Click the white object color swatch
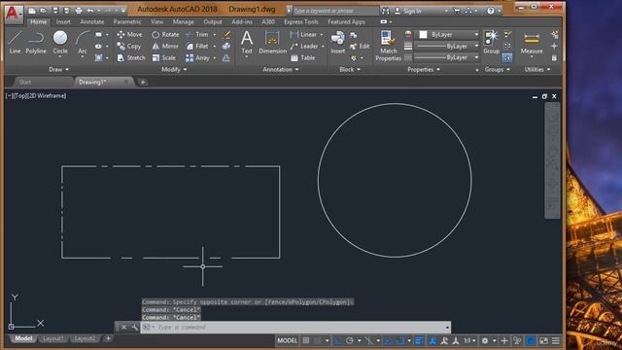Screen dimensions: 622x350 point(424,35)
